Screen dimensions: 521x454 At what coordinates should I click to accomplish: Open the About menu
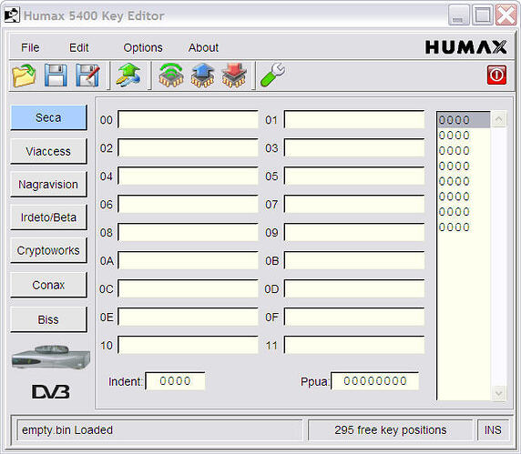point(203,48)
